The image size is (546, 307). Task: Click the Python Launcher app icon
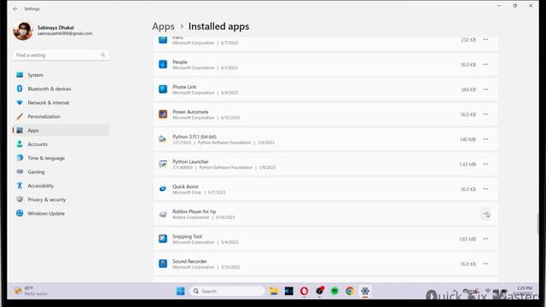(163, 164)
